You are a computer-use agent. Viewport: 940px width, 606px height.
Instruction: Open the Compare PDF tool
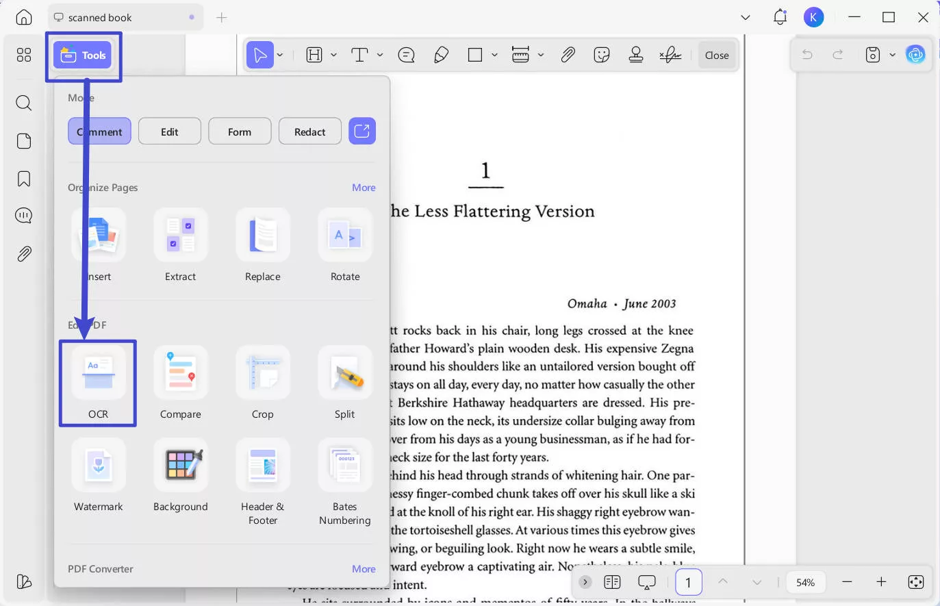(181, 374)
